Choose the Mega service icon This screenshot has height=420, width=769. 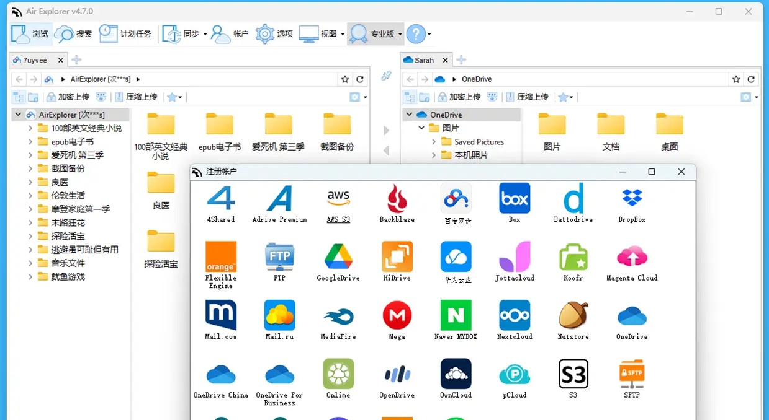coord(397,315)
